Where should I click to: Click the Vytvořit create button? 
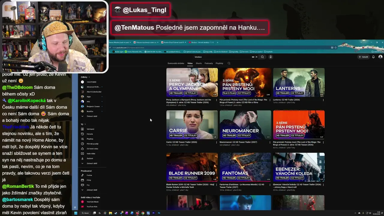click(x=363, y=57)
